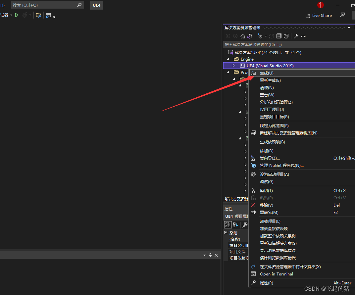This screenshot has width=355, height=295.
Task: Click 设为启动项目(A) in context menu
Action: click(x=274, y=174)
